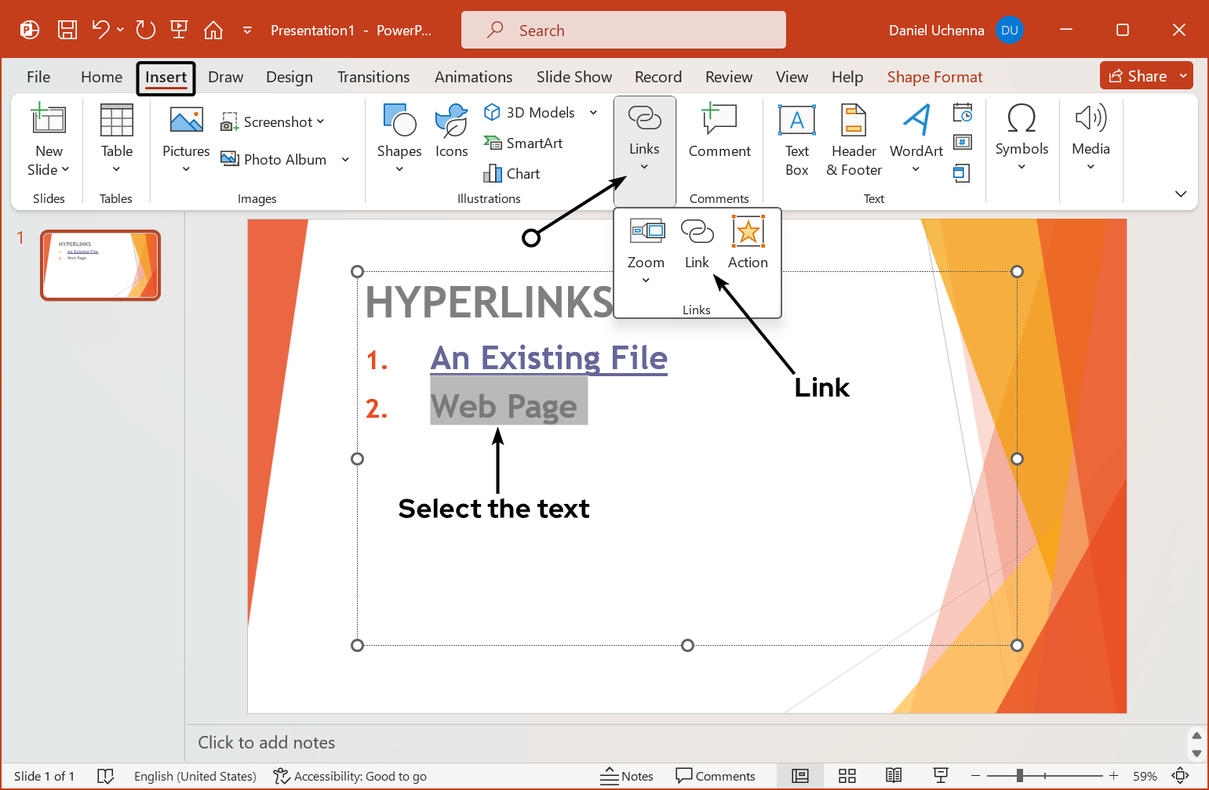The image size is (1209, 790).
Task: Start the slide show from status bar
Action: click(x=941, y=776)
